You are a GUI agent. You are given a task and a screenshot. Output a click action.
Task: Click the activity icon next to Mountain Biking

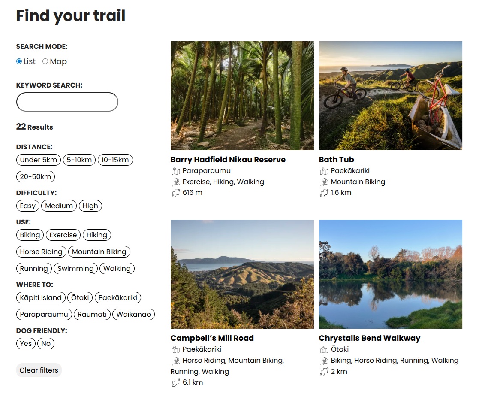pos(324,182)
